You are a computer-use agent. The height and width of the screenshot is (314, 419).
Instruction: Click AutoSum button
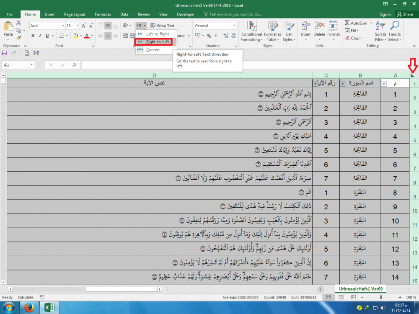click(356, 23)
